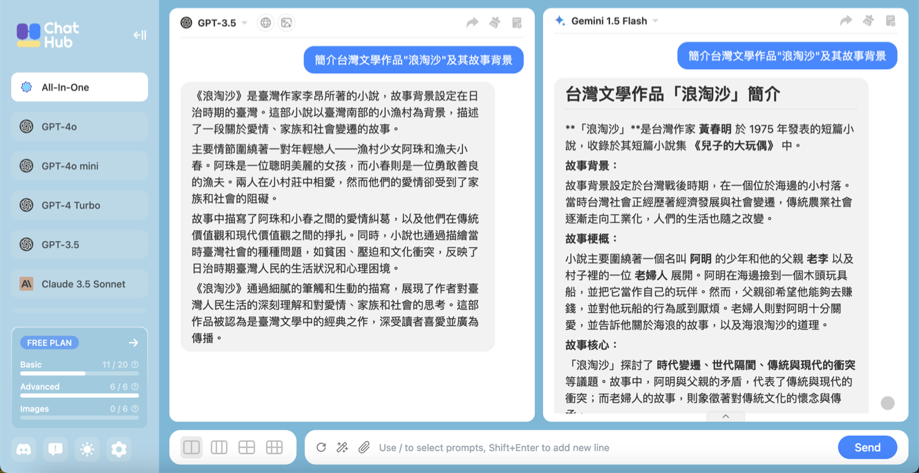Click the bold 故事背景： label in Gemini reply

[591, 166]
